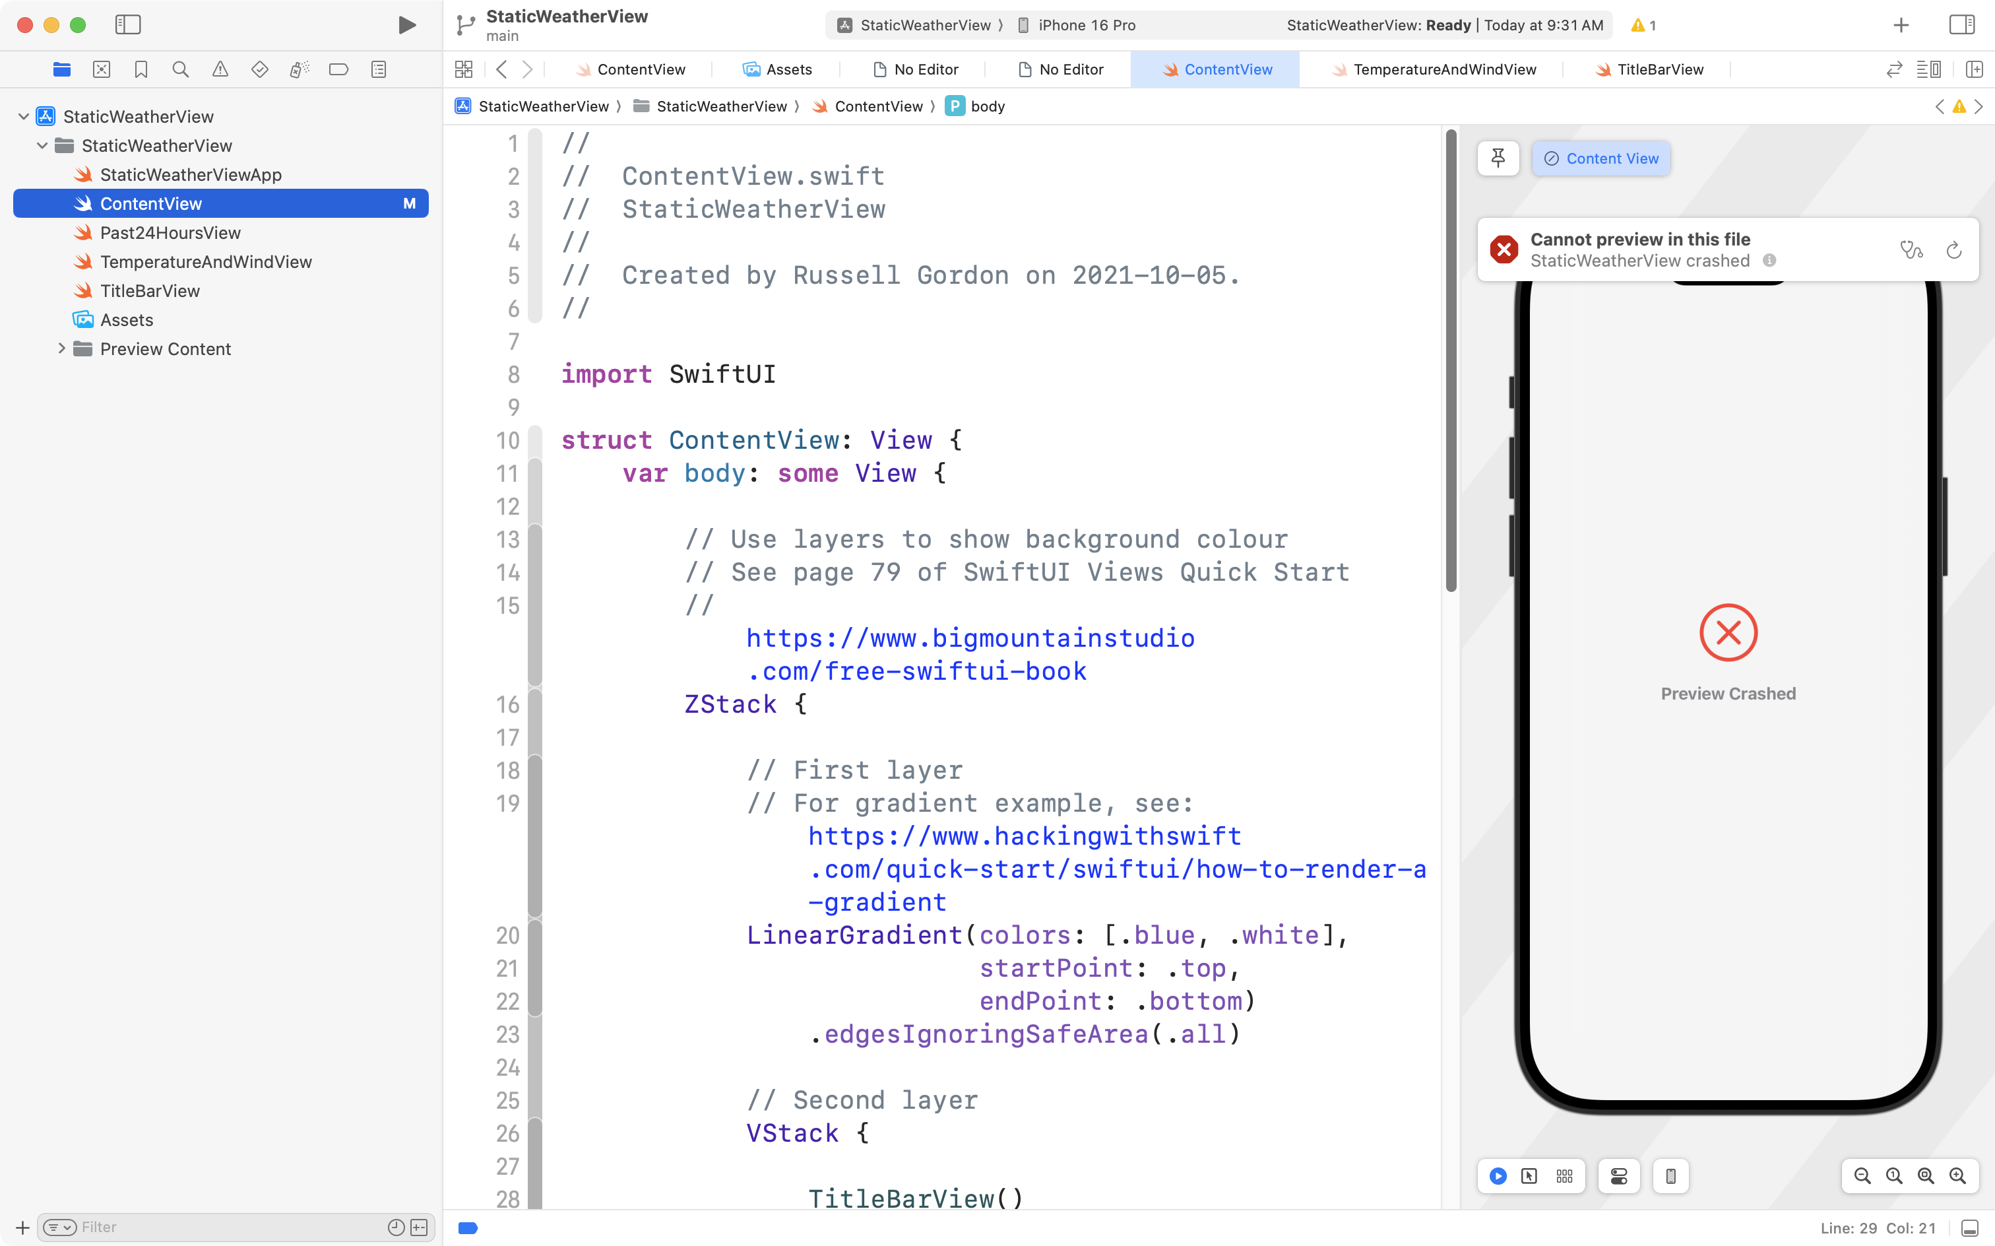Switch preview to Live mode
Viewport: 1995px width, 1246px height.
(x=1498, y=1176)
